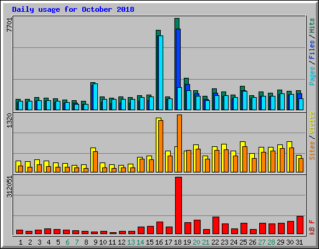
Task: Select day label "2" on the x-axis
Action: pyautogui.click(x=30, y=242)
